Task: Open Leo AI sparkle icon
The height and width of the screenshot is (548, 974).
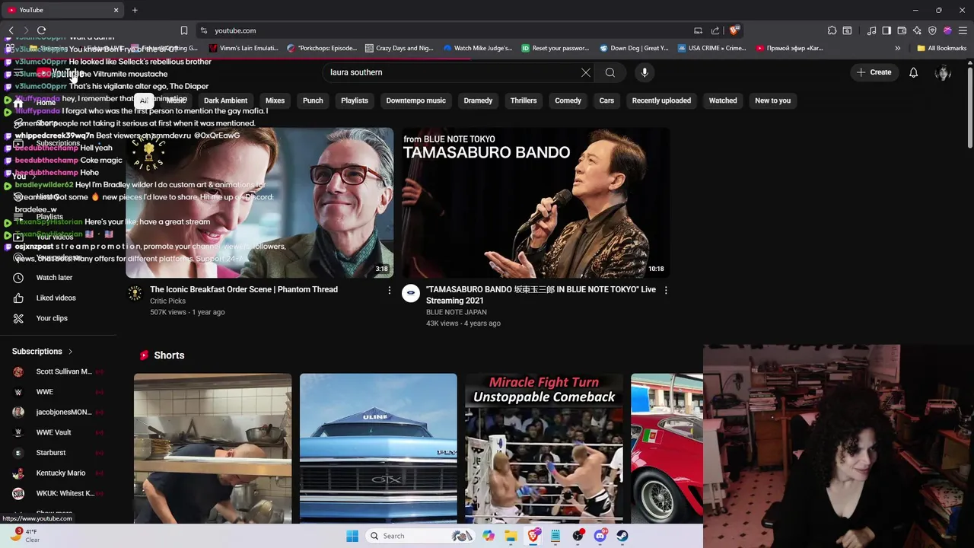Action: [x=917, y=30]
